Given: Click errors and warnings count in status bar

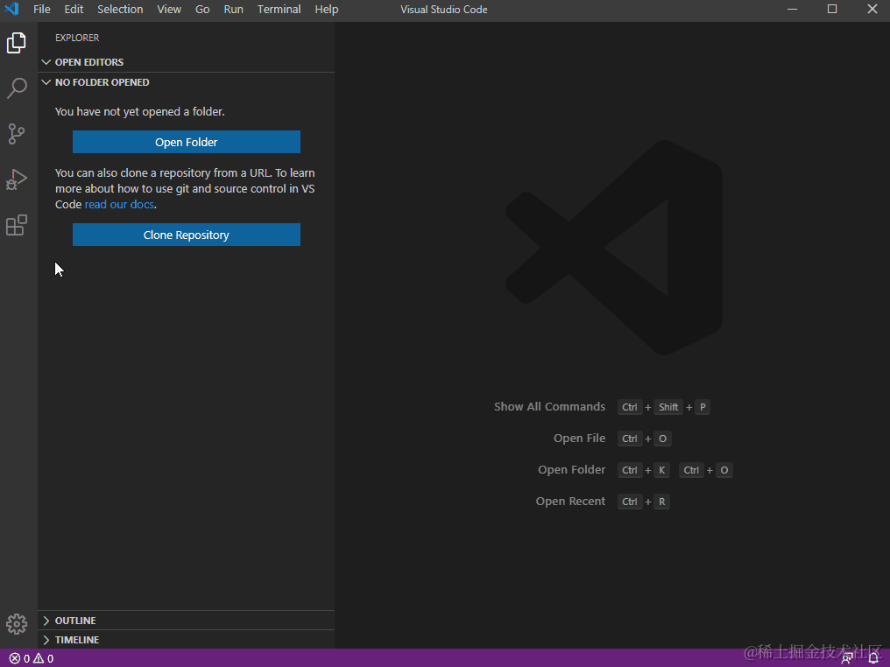Looking at the screenshot, I should [32, 658].
